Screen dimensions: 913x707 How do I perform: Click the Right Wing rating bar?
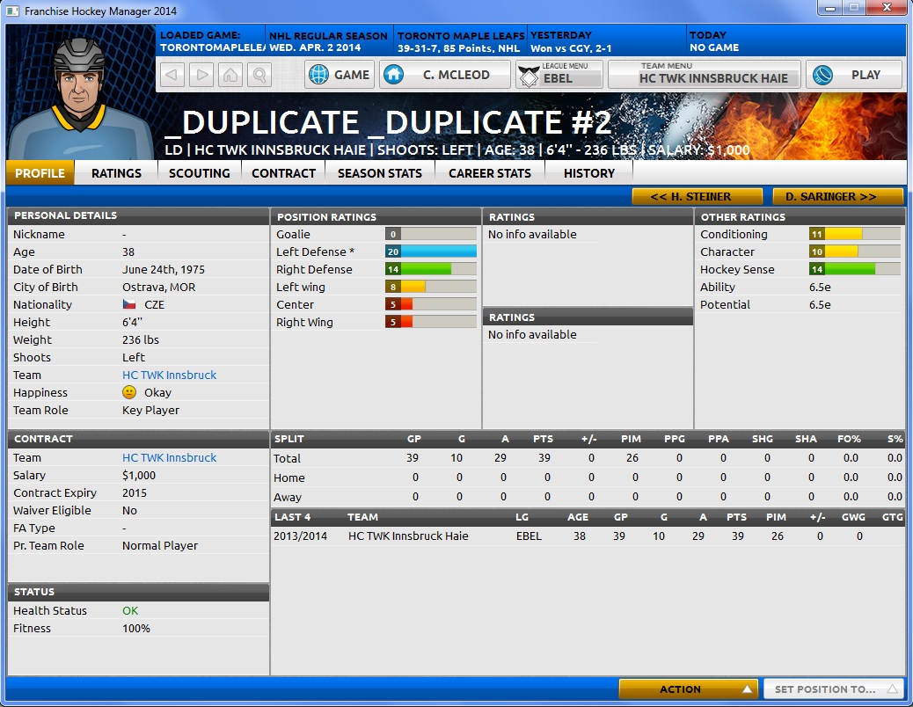point(431,321)
